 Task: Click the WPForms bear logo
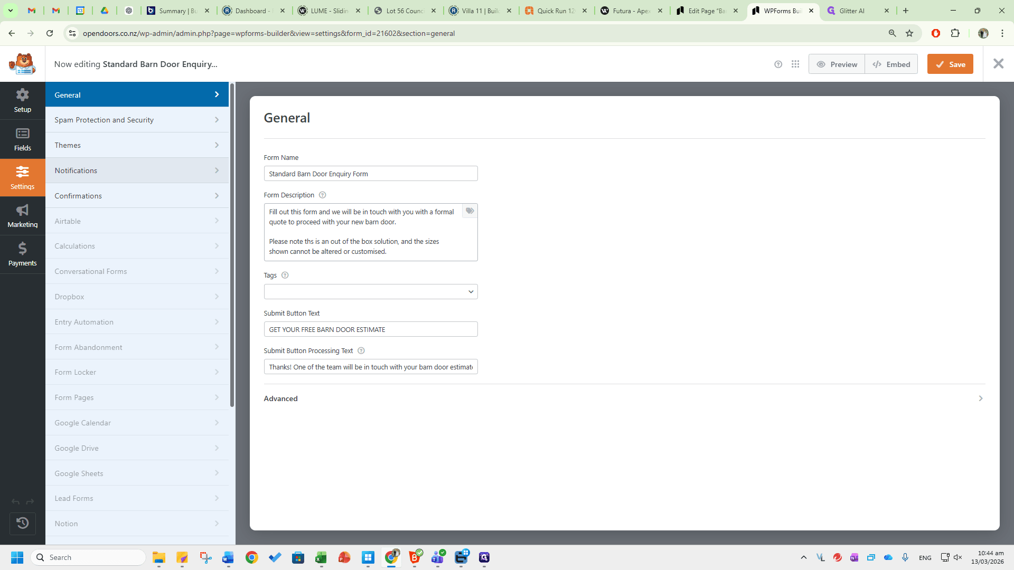(22, 64)
